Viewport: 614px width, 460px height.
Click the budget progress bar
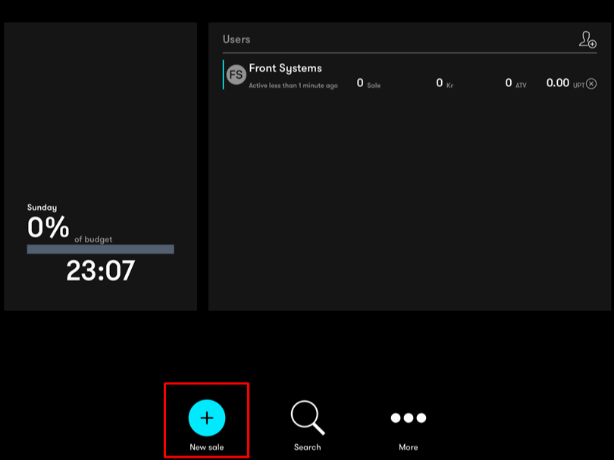pyautogui.click(x=101, y=249)
